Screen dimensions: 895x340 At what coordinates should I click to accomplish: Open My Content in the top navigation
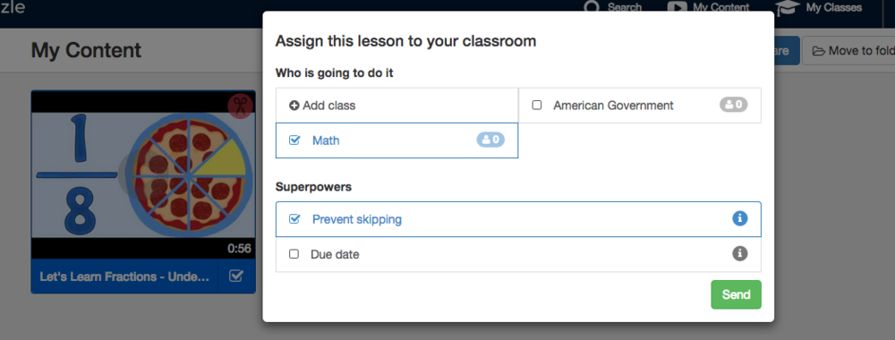[x=720, y=7]
